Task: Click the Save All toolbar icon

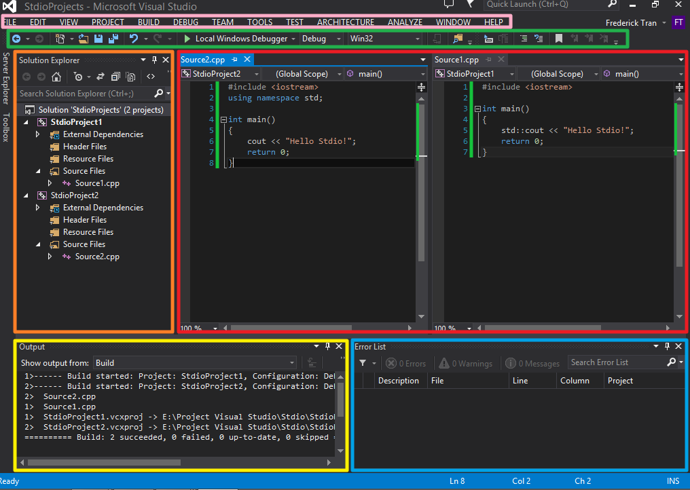Action: pos(113,39)
